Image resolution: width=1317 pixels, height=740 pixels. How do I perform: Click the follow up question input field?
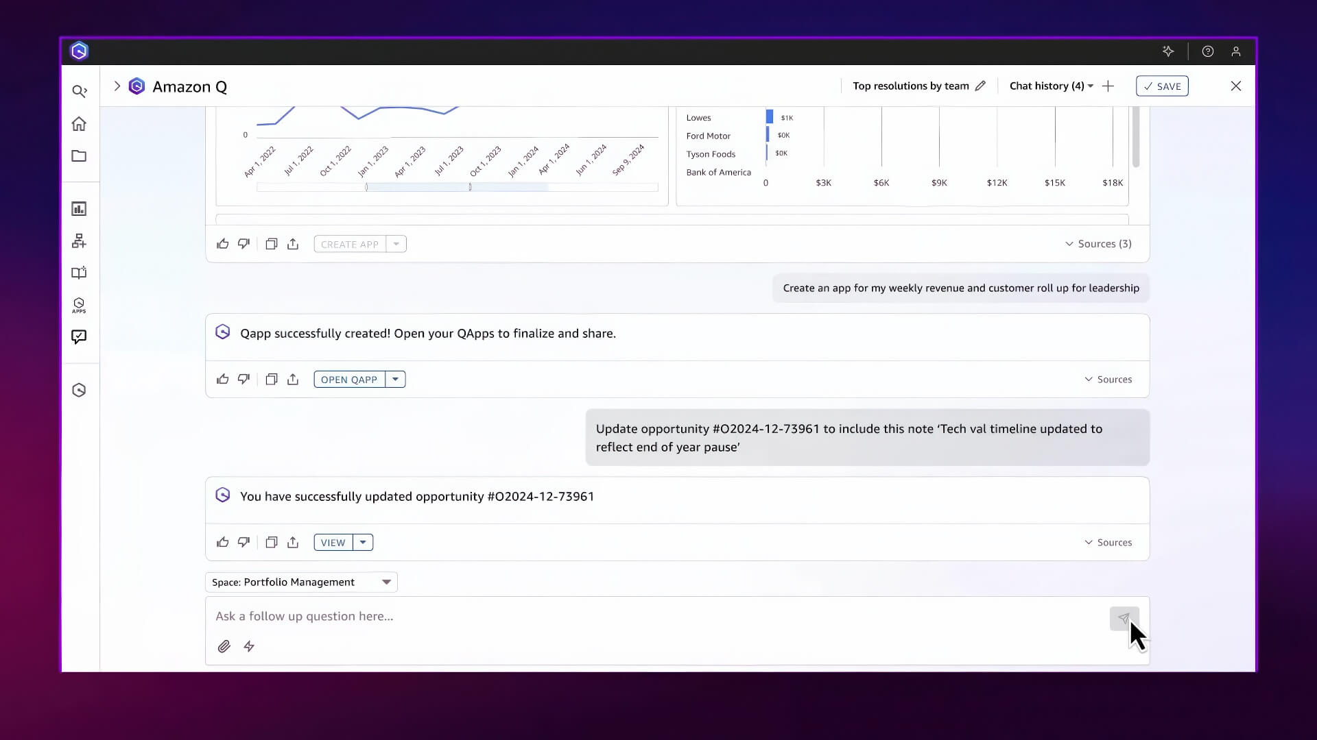coord(549,616)
